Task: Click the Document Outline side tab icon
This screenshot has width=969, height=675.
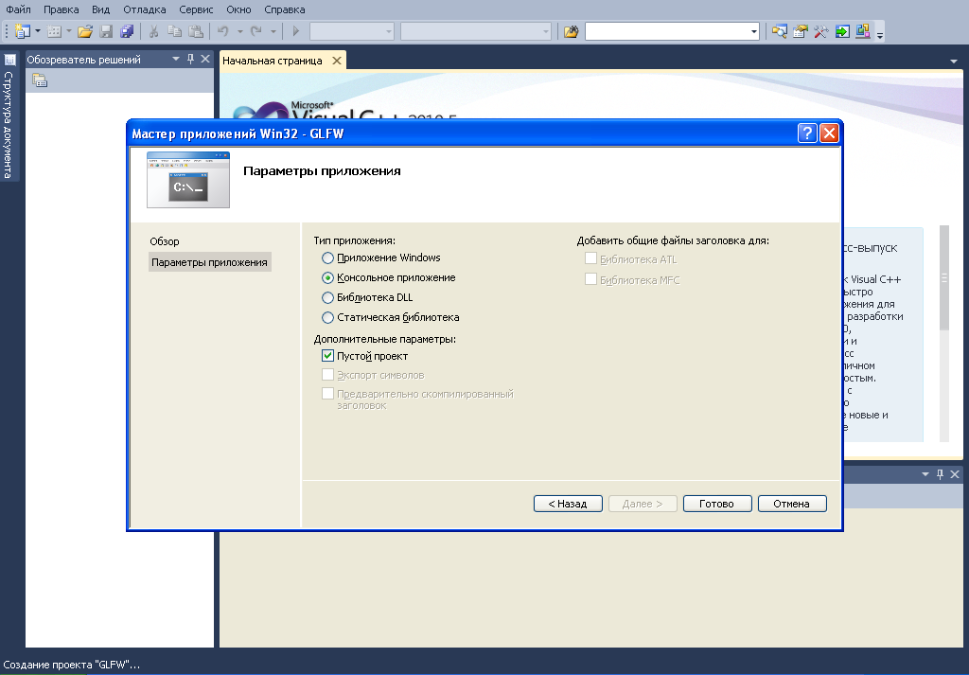Action: click(x=9, y=60)
